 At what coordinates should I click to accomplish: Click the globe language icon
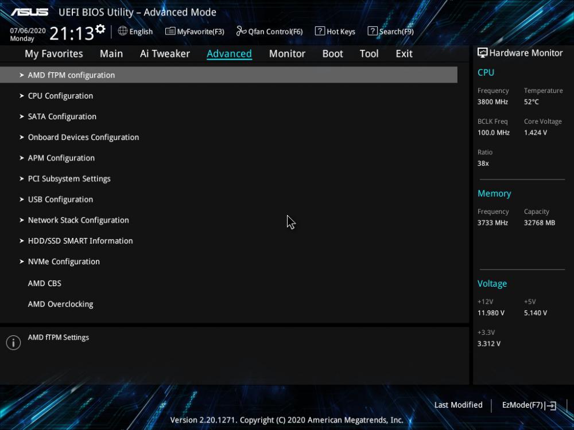pos(123,31)
